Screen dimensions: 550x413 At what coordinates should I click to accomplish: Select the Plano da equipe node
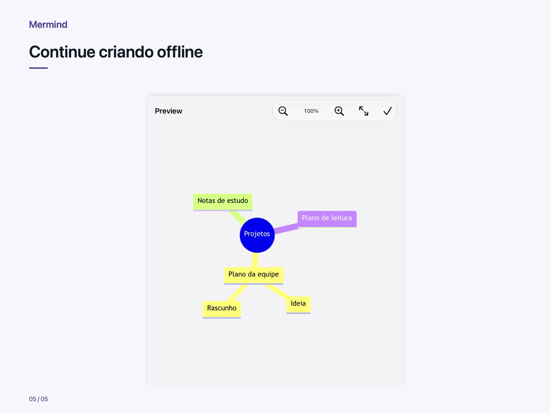254,275
